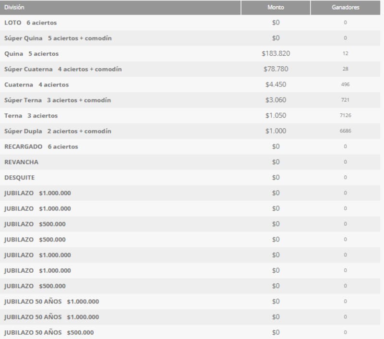Viewport: 384px width, 339px height.
Task: Click the Quina prize amount $183.820
Action: pyautogui.click(x=276, y=53)
